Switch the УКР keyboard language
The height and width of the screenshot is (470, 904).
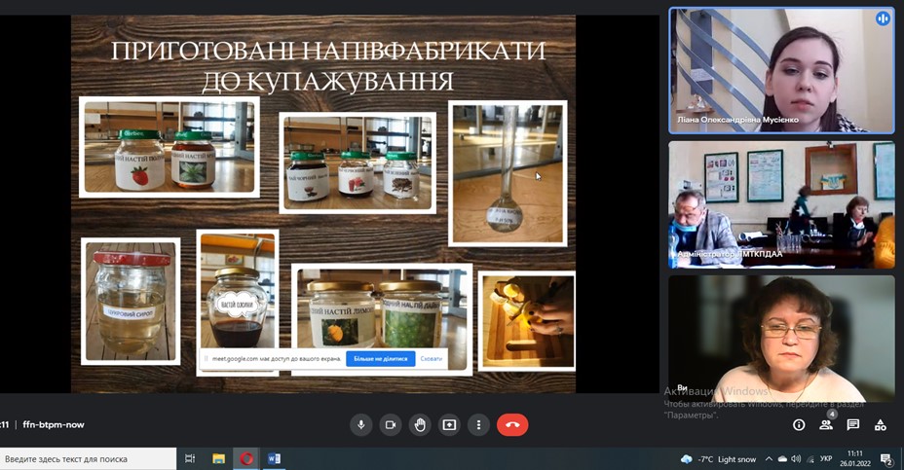click(826, 459)
